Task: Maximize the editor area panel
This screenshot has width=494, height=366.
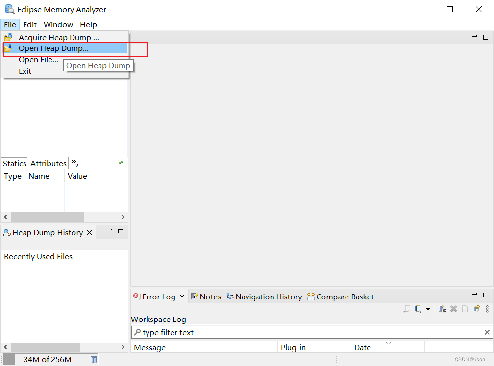Action: click(486, 37)
